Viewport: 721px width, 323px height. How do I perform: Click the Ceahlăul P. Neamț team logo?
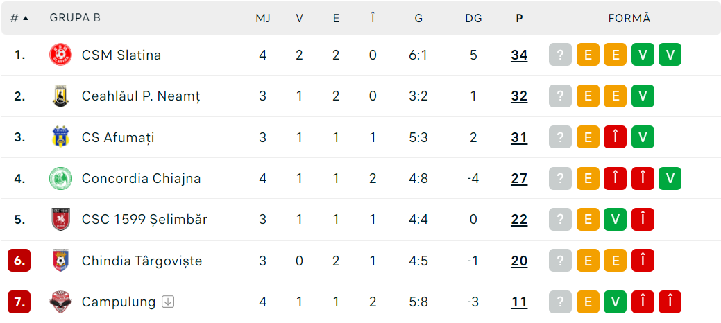click(61, 96)
